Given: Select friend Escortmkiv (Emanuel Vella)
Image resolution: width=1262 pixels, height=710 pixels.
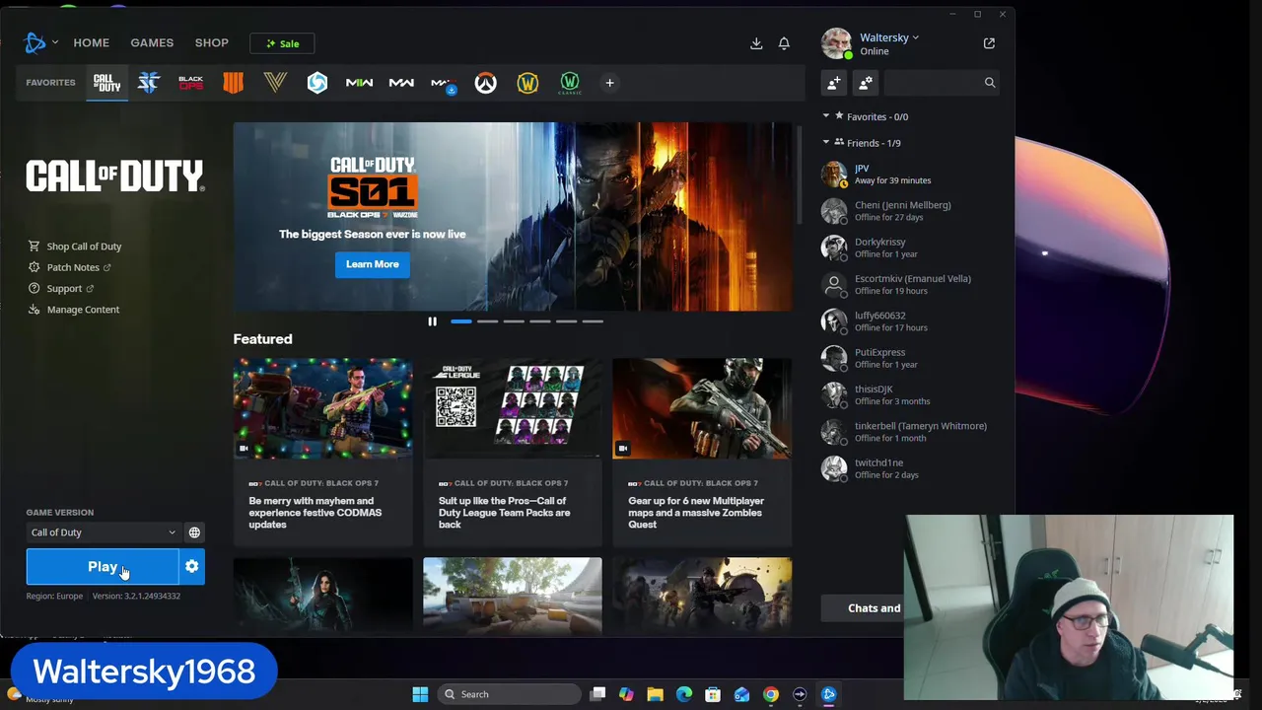Looking at the screenshot, I should [x=912, y=285].
